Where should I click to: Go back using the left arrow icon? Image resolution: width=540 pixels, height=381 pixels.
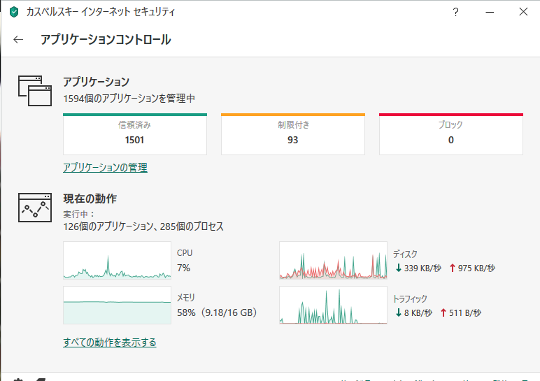18,40
